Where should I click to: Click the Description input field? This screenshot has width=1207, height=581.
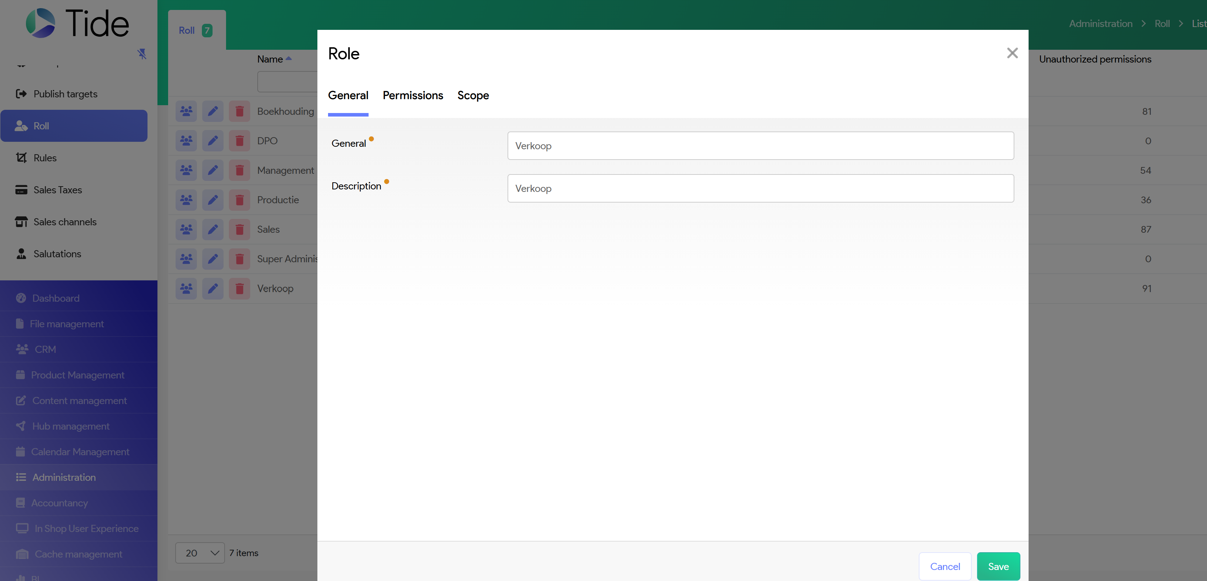(x=760, y=188)
